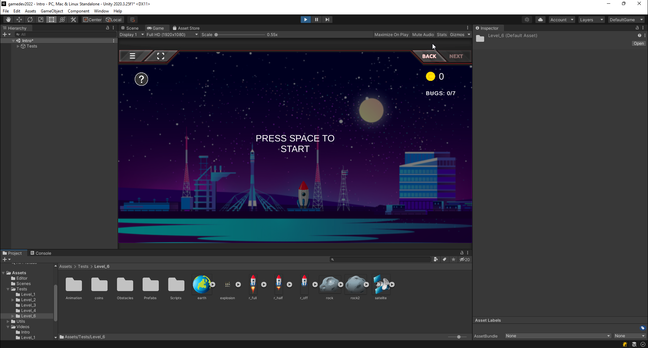Open the File menu
Screen dimensions: 648x348
(x=6, y=11)
